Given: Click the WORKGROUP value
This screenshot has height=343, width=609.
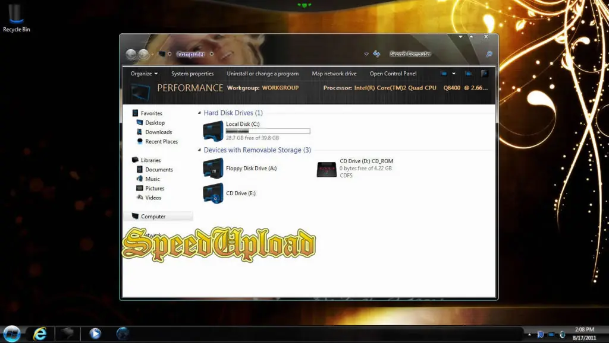Looking at the screenshot, I should point(281,88).
